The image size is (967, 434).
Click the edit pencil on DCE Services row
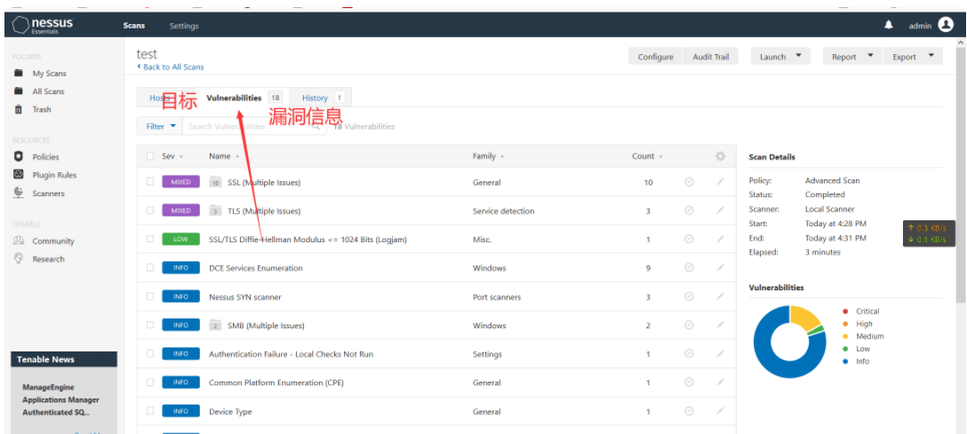(x=720, y=268)
